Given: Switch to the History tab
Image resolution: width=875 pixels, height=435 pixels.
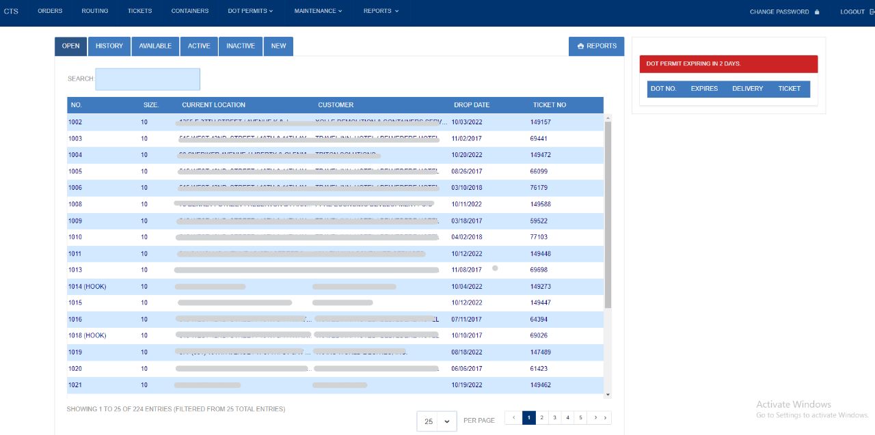Looking at the screenshot, I should coord(109,46).
